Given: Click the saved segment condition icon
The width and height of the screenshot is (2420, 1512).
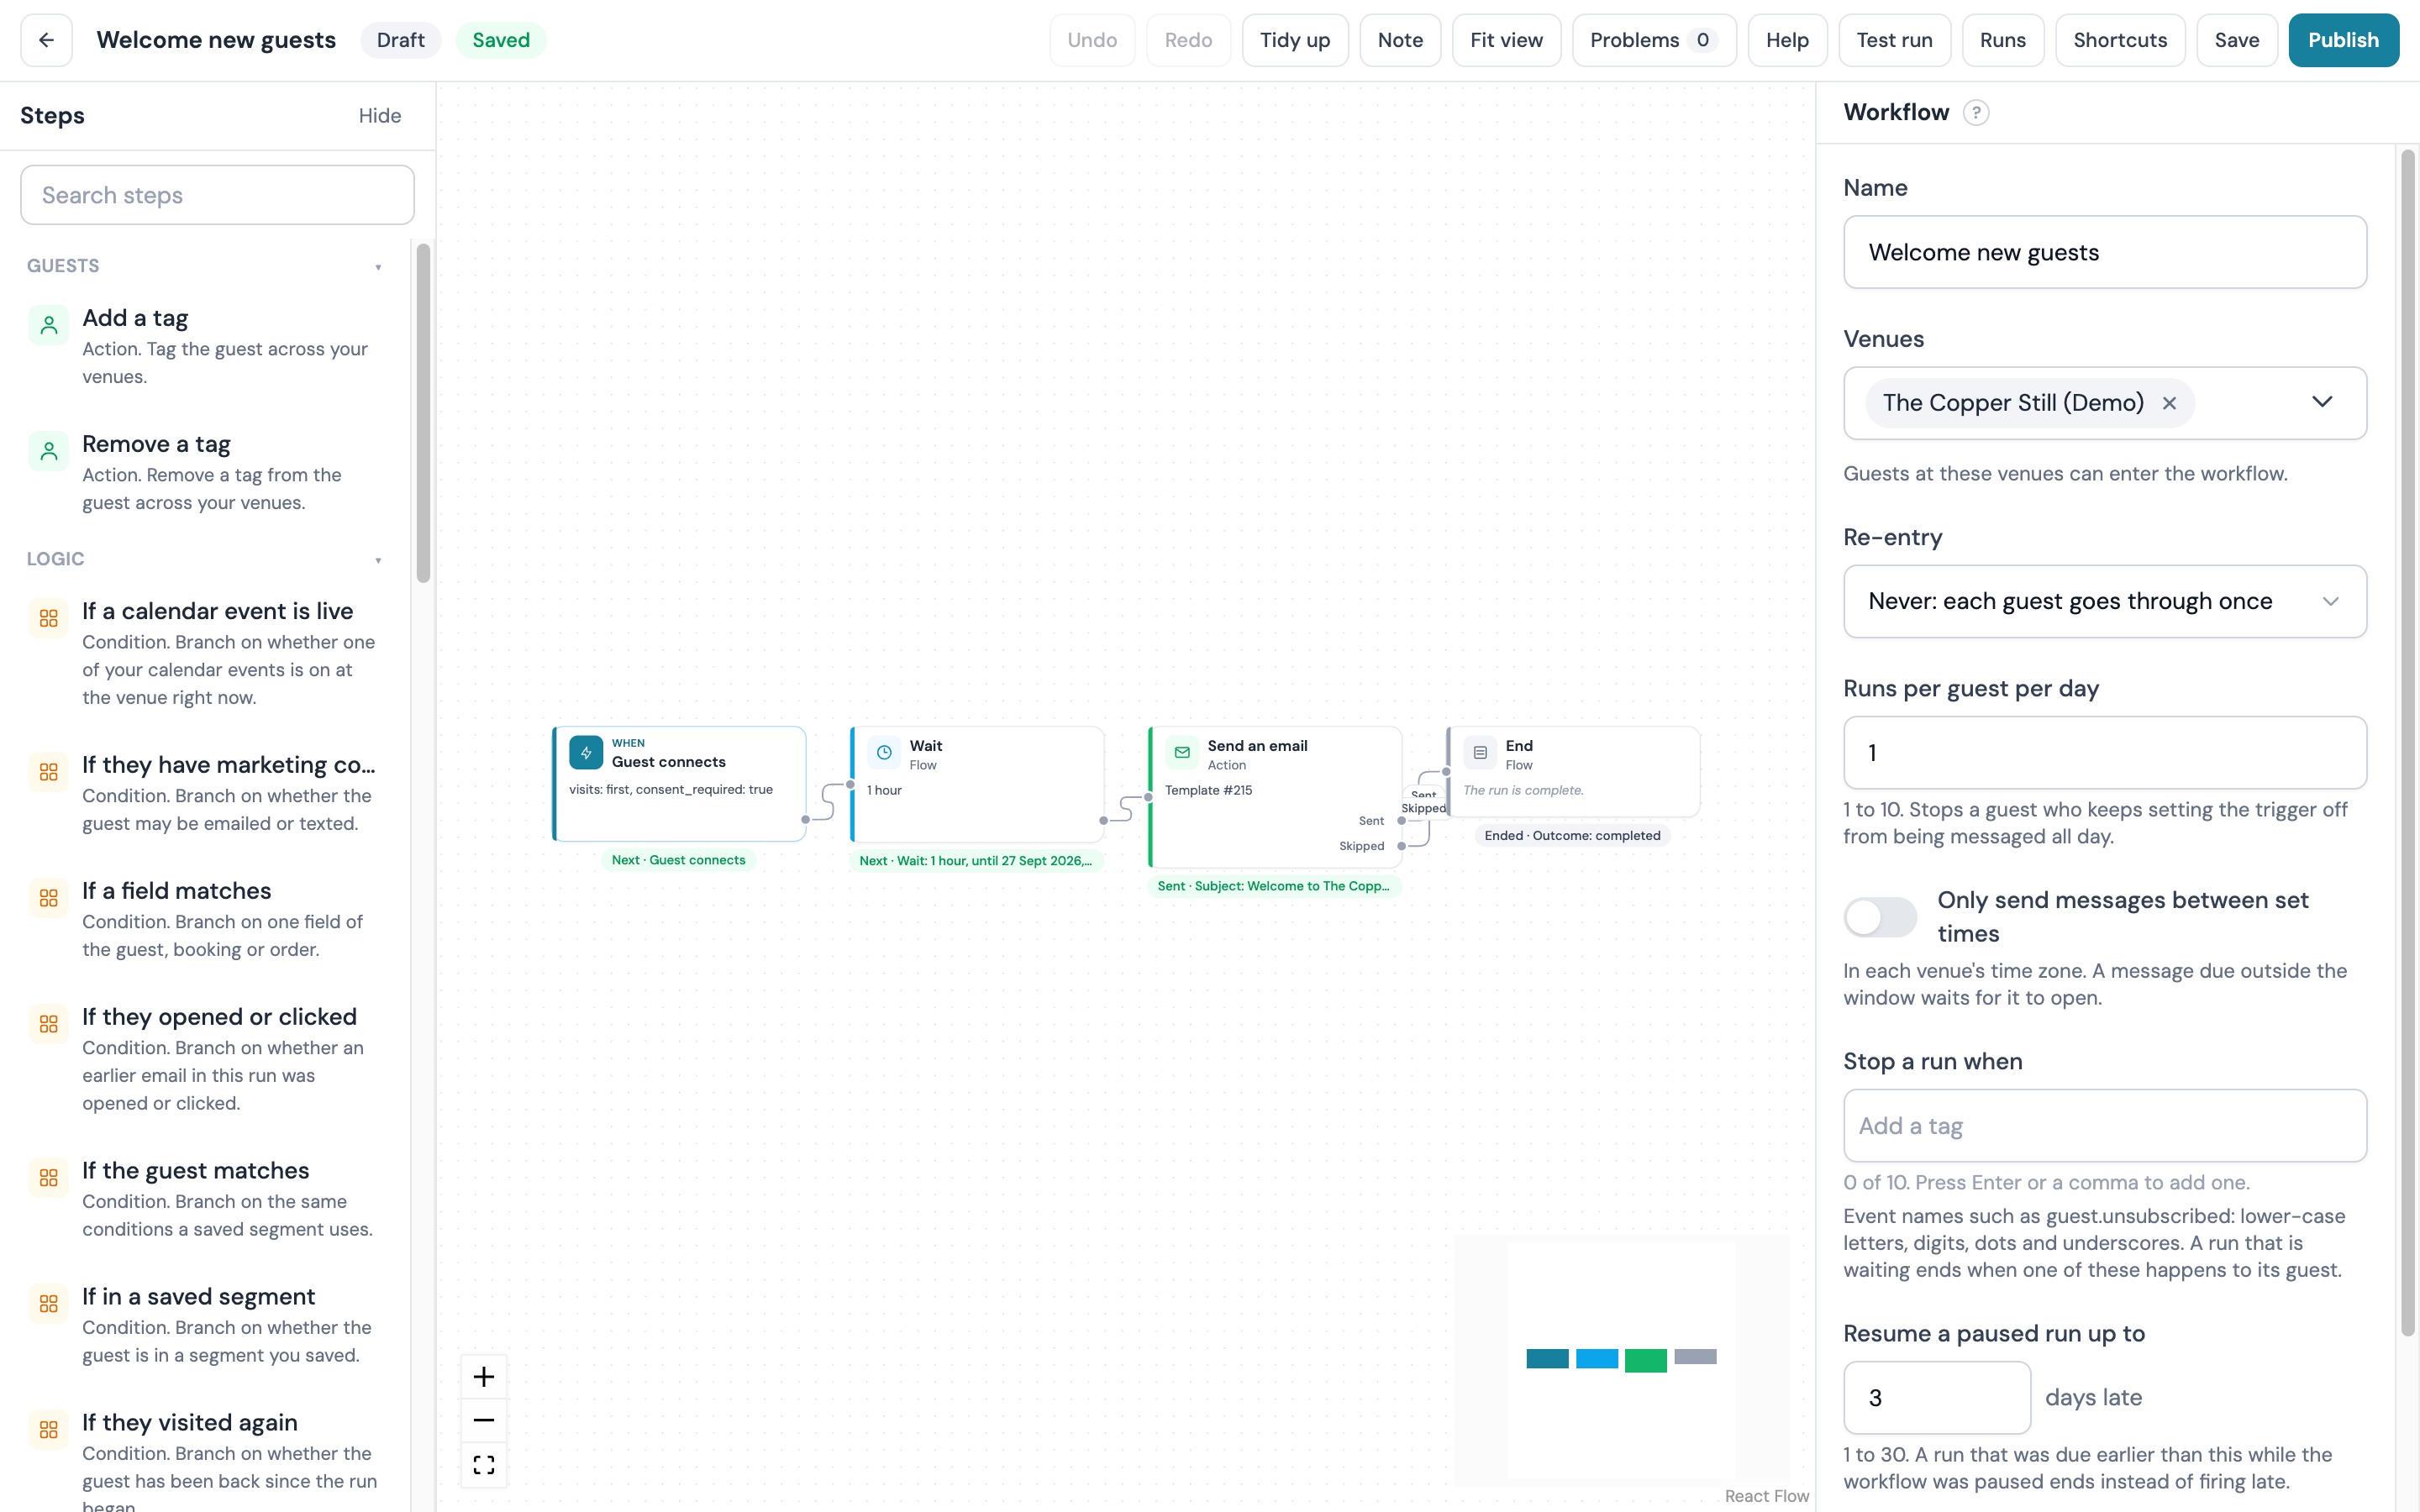Looking at the screenshot, I should pos(48,1304).
